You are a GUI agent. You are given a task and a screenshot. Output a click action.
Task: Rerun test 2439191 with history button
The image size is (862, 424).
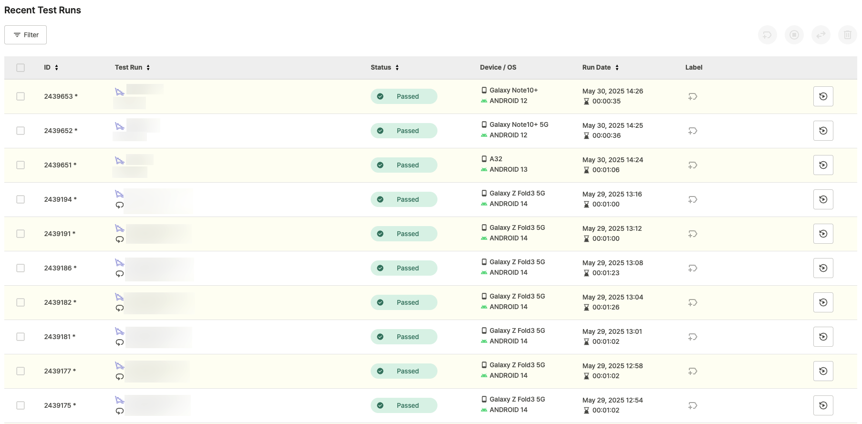tap(823, 234)
